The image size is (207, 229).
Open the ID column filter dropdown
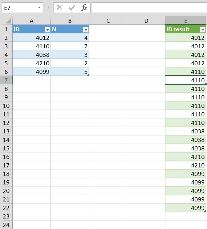[47, 30]
